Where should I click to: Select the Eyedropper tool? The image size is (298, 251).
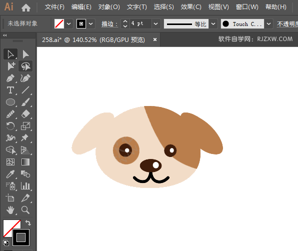tap(10, 174)
